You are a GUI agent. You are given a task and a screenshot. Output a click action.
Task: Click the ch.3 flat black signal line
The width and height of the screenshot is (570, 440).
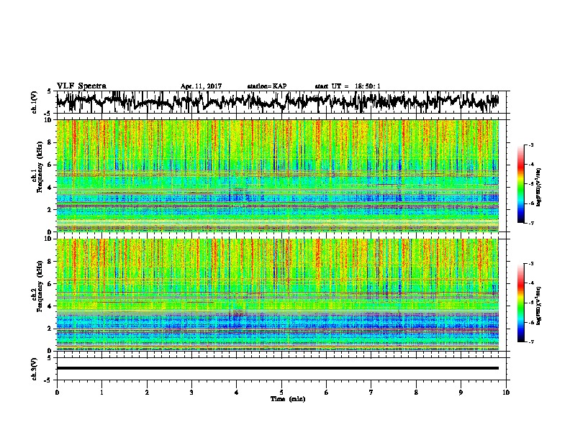point(278,368)
